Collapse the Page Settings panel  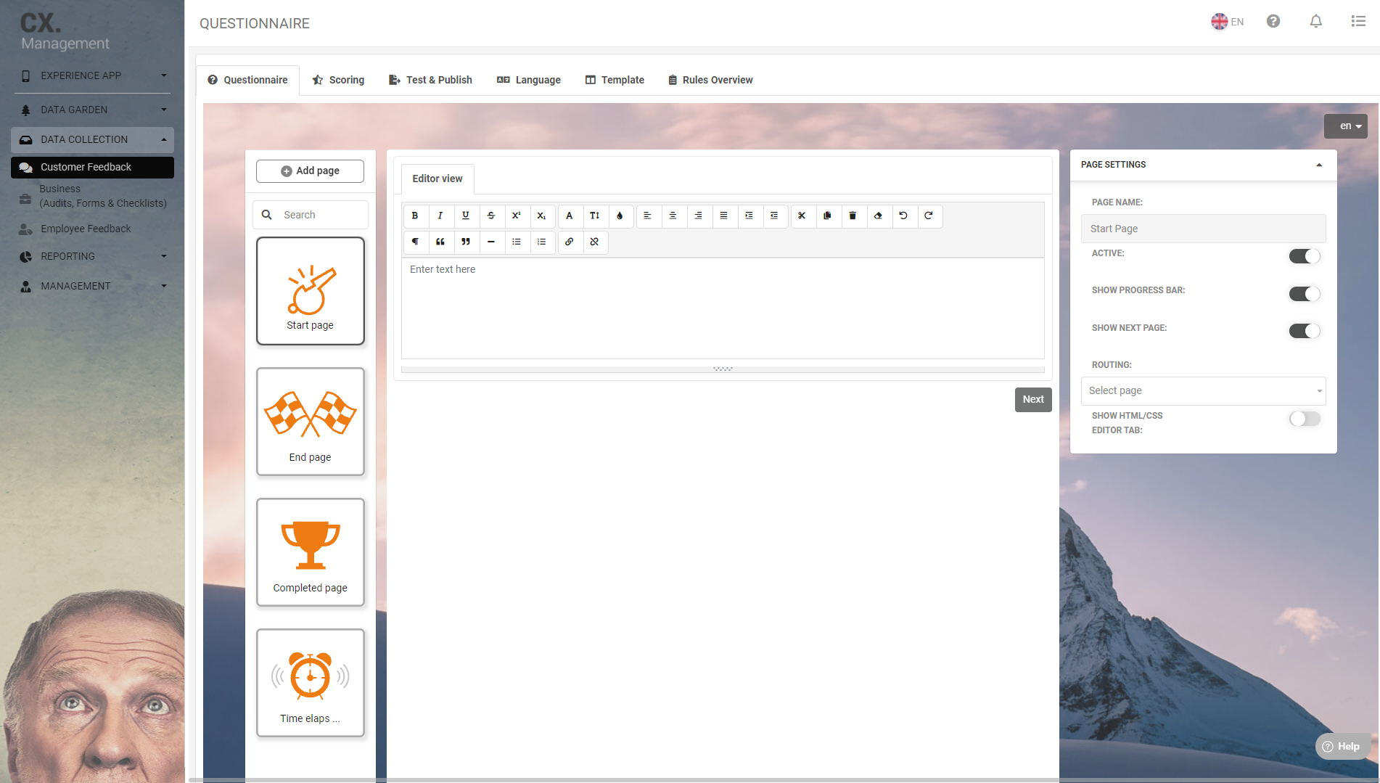[x=1318, y=165]
